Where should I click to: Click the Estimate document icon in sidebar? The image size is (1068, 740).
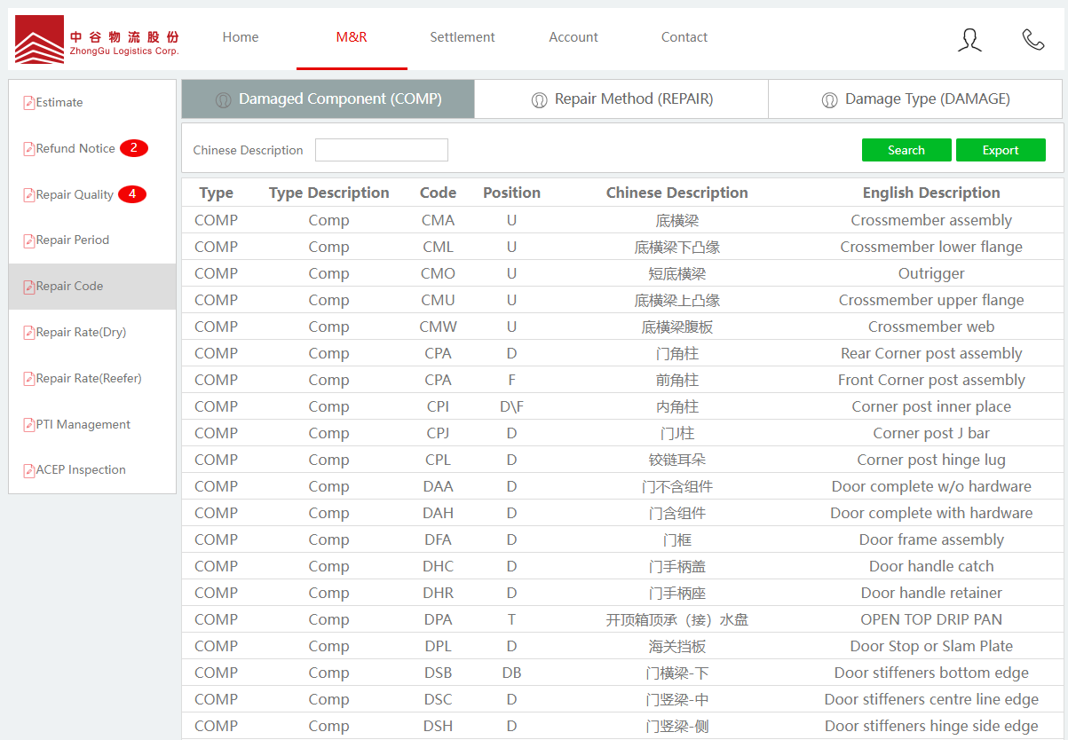(x=28, y=103)
